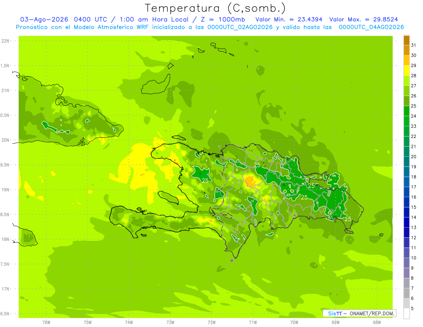Click the '21N' latitude label
The image size is (423, 327).
tap(6, 91)
